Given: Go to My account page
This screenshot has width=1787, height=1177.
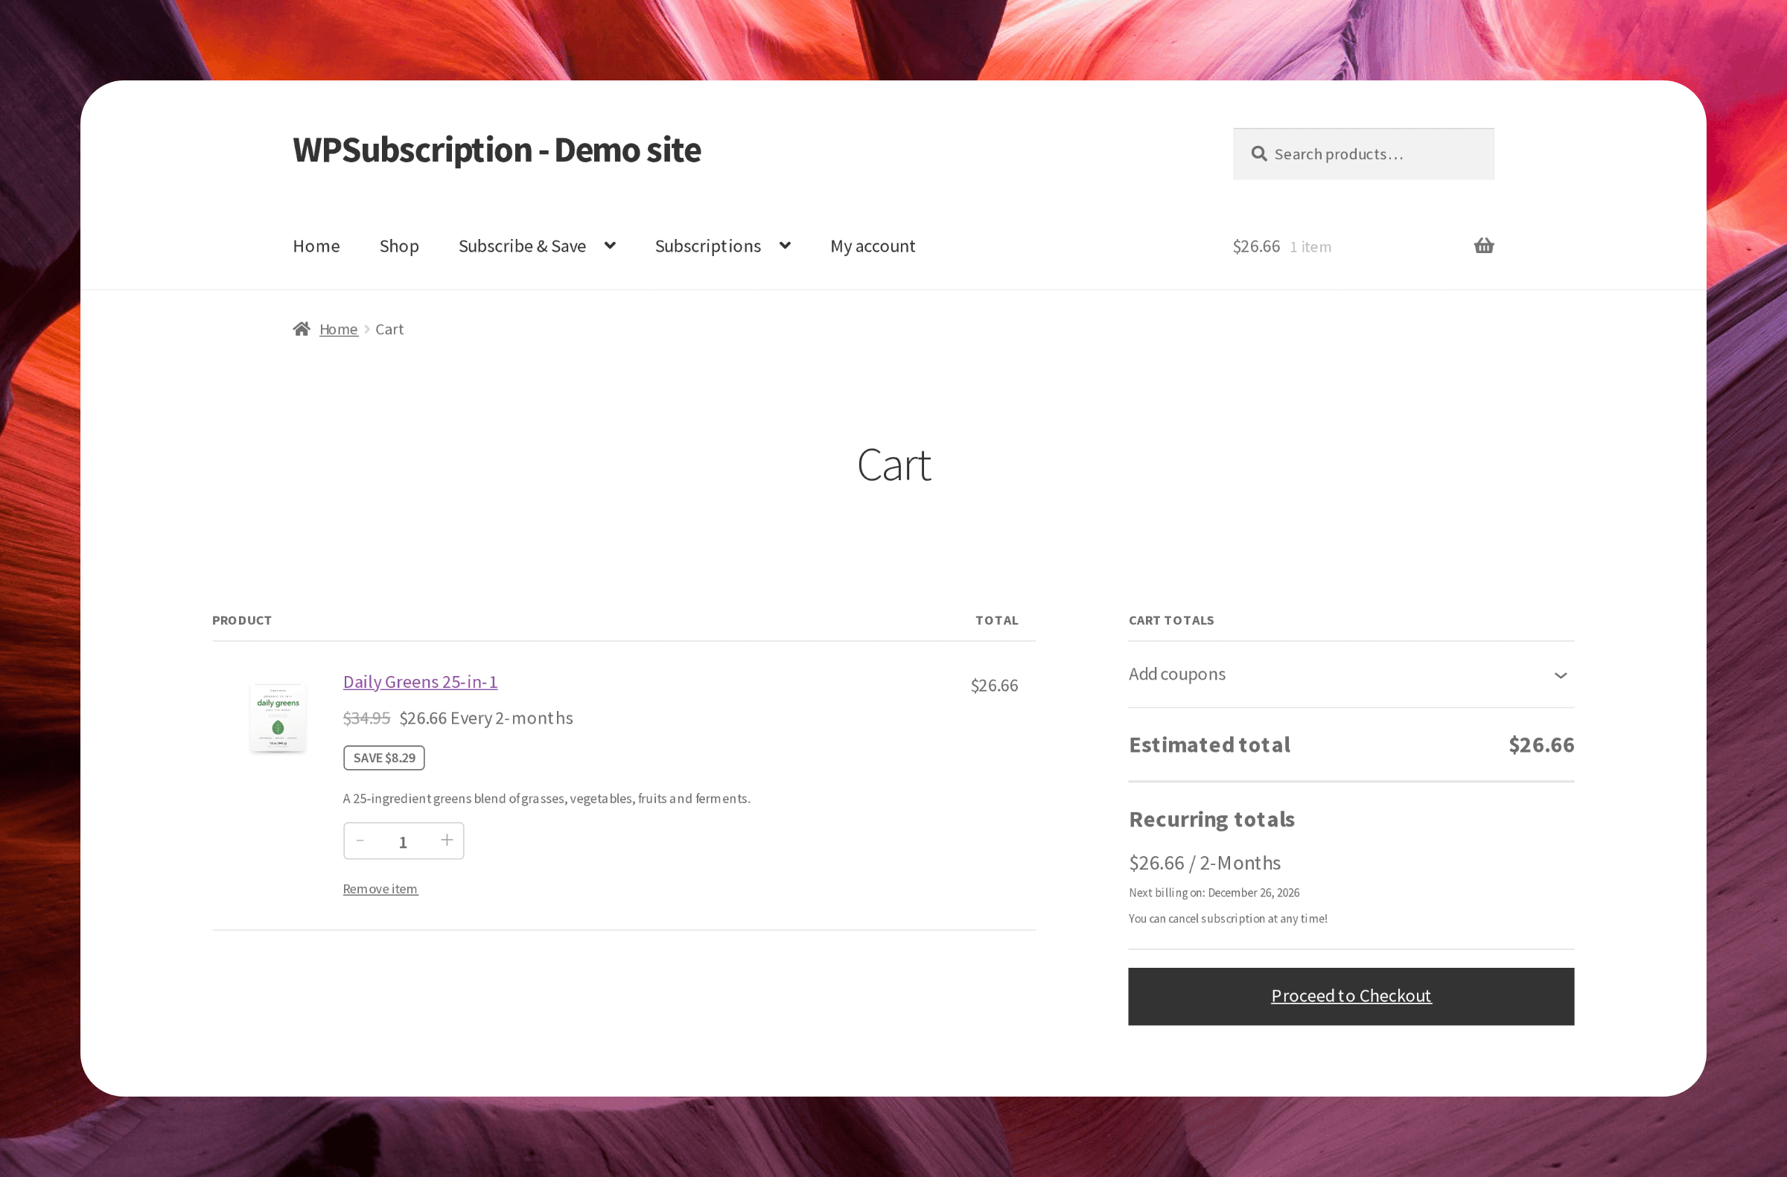Looking at the screenshot, I should pyautogui.click(x=873, y=246).
